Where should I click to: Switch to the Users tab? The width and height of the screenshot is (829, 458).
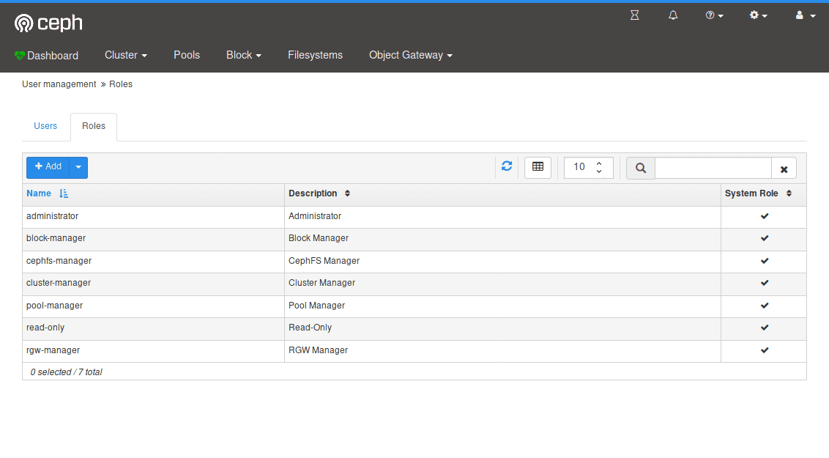point(45,126)
